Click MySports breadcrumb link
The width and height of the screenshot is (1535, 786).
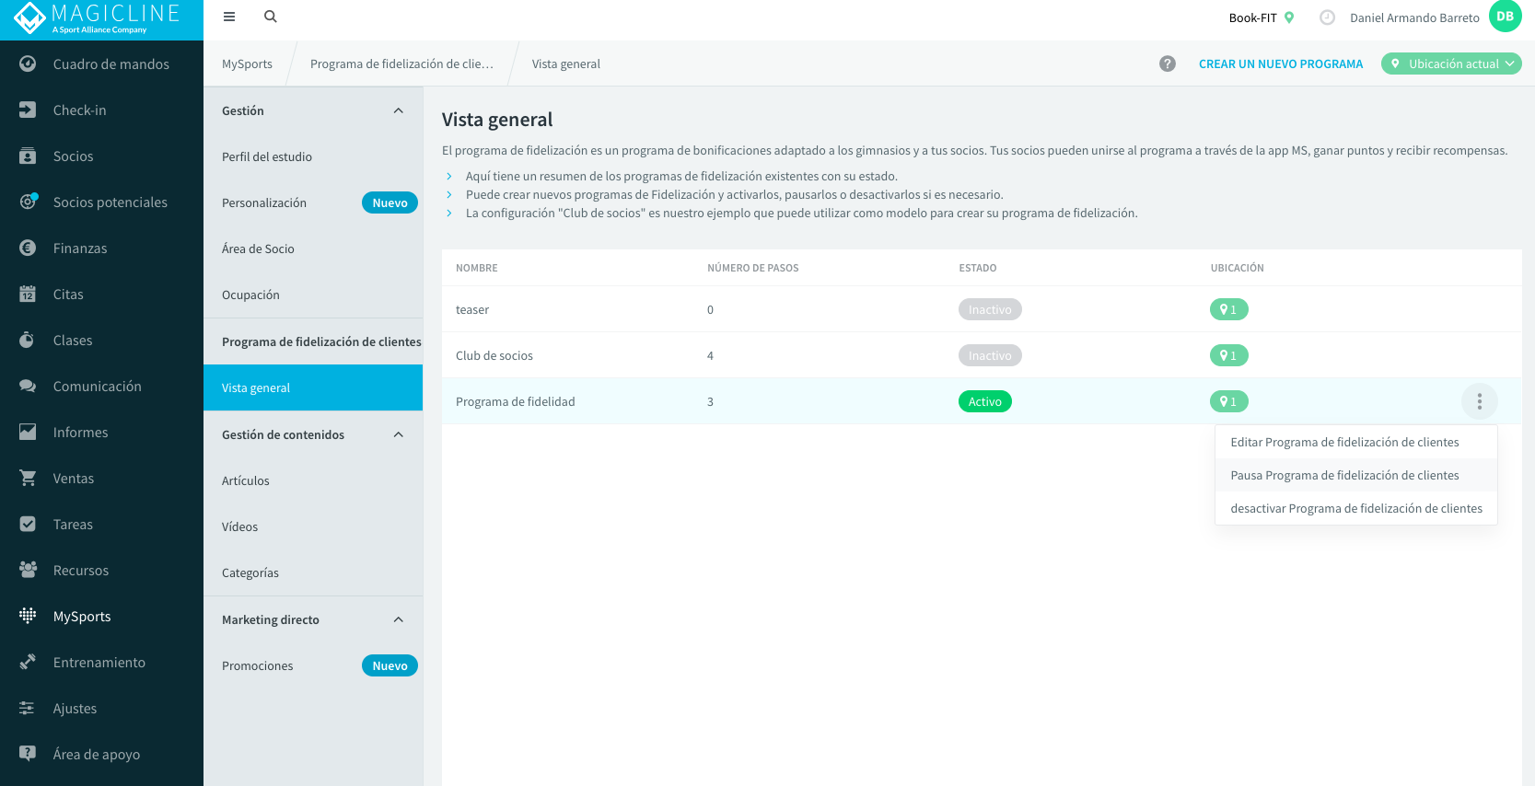tap(247, 64)
